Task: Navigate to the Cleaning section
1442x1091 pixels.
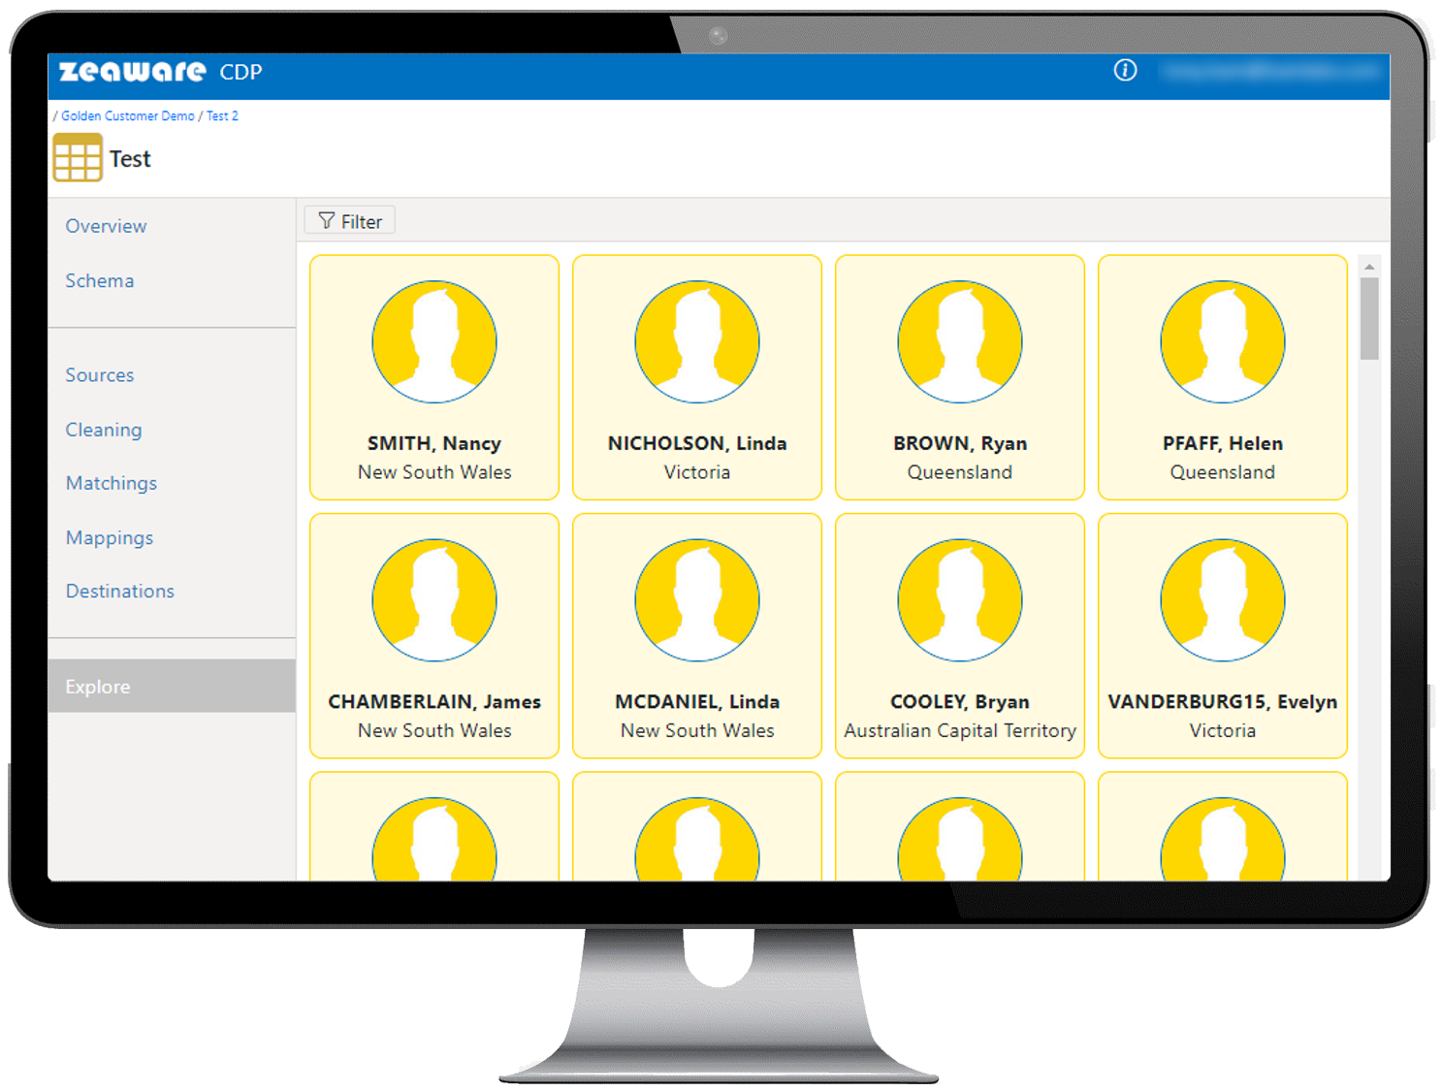Action: click(x=104, y=430)
